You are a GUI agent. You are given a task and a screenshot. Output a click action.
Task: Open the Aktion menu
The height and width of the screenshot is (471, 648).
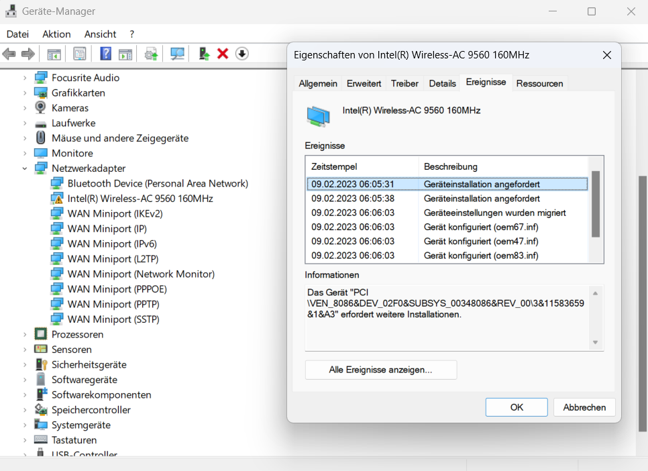pos(56,34)
